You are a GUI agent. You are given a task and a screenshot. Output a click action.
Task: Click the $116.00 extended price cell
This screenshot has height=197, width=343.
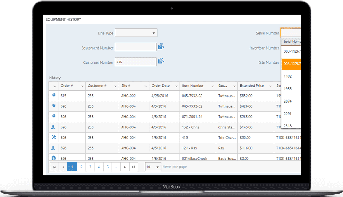click(256, 148)
